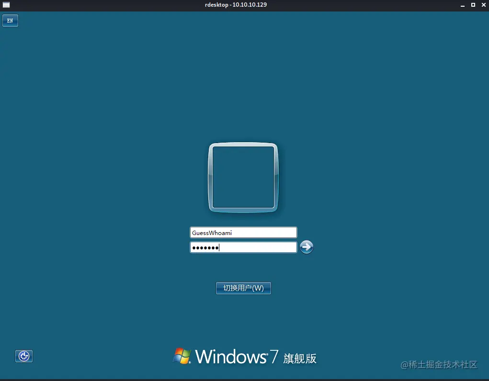489x381 pixels.
Task: Maximize the rdesktop window
Action: point(473,5)
